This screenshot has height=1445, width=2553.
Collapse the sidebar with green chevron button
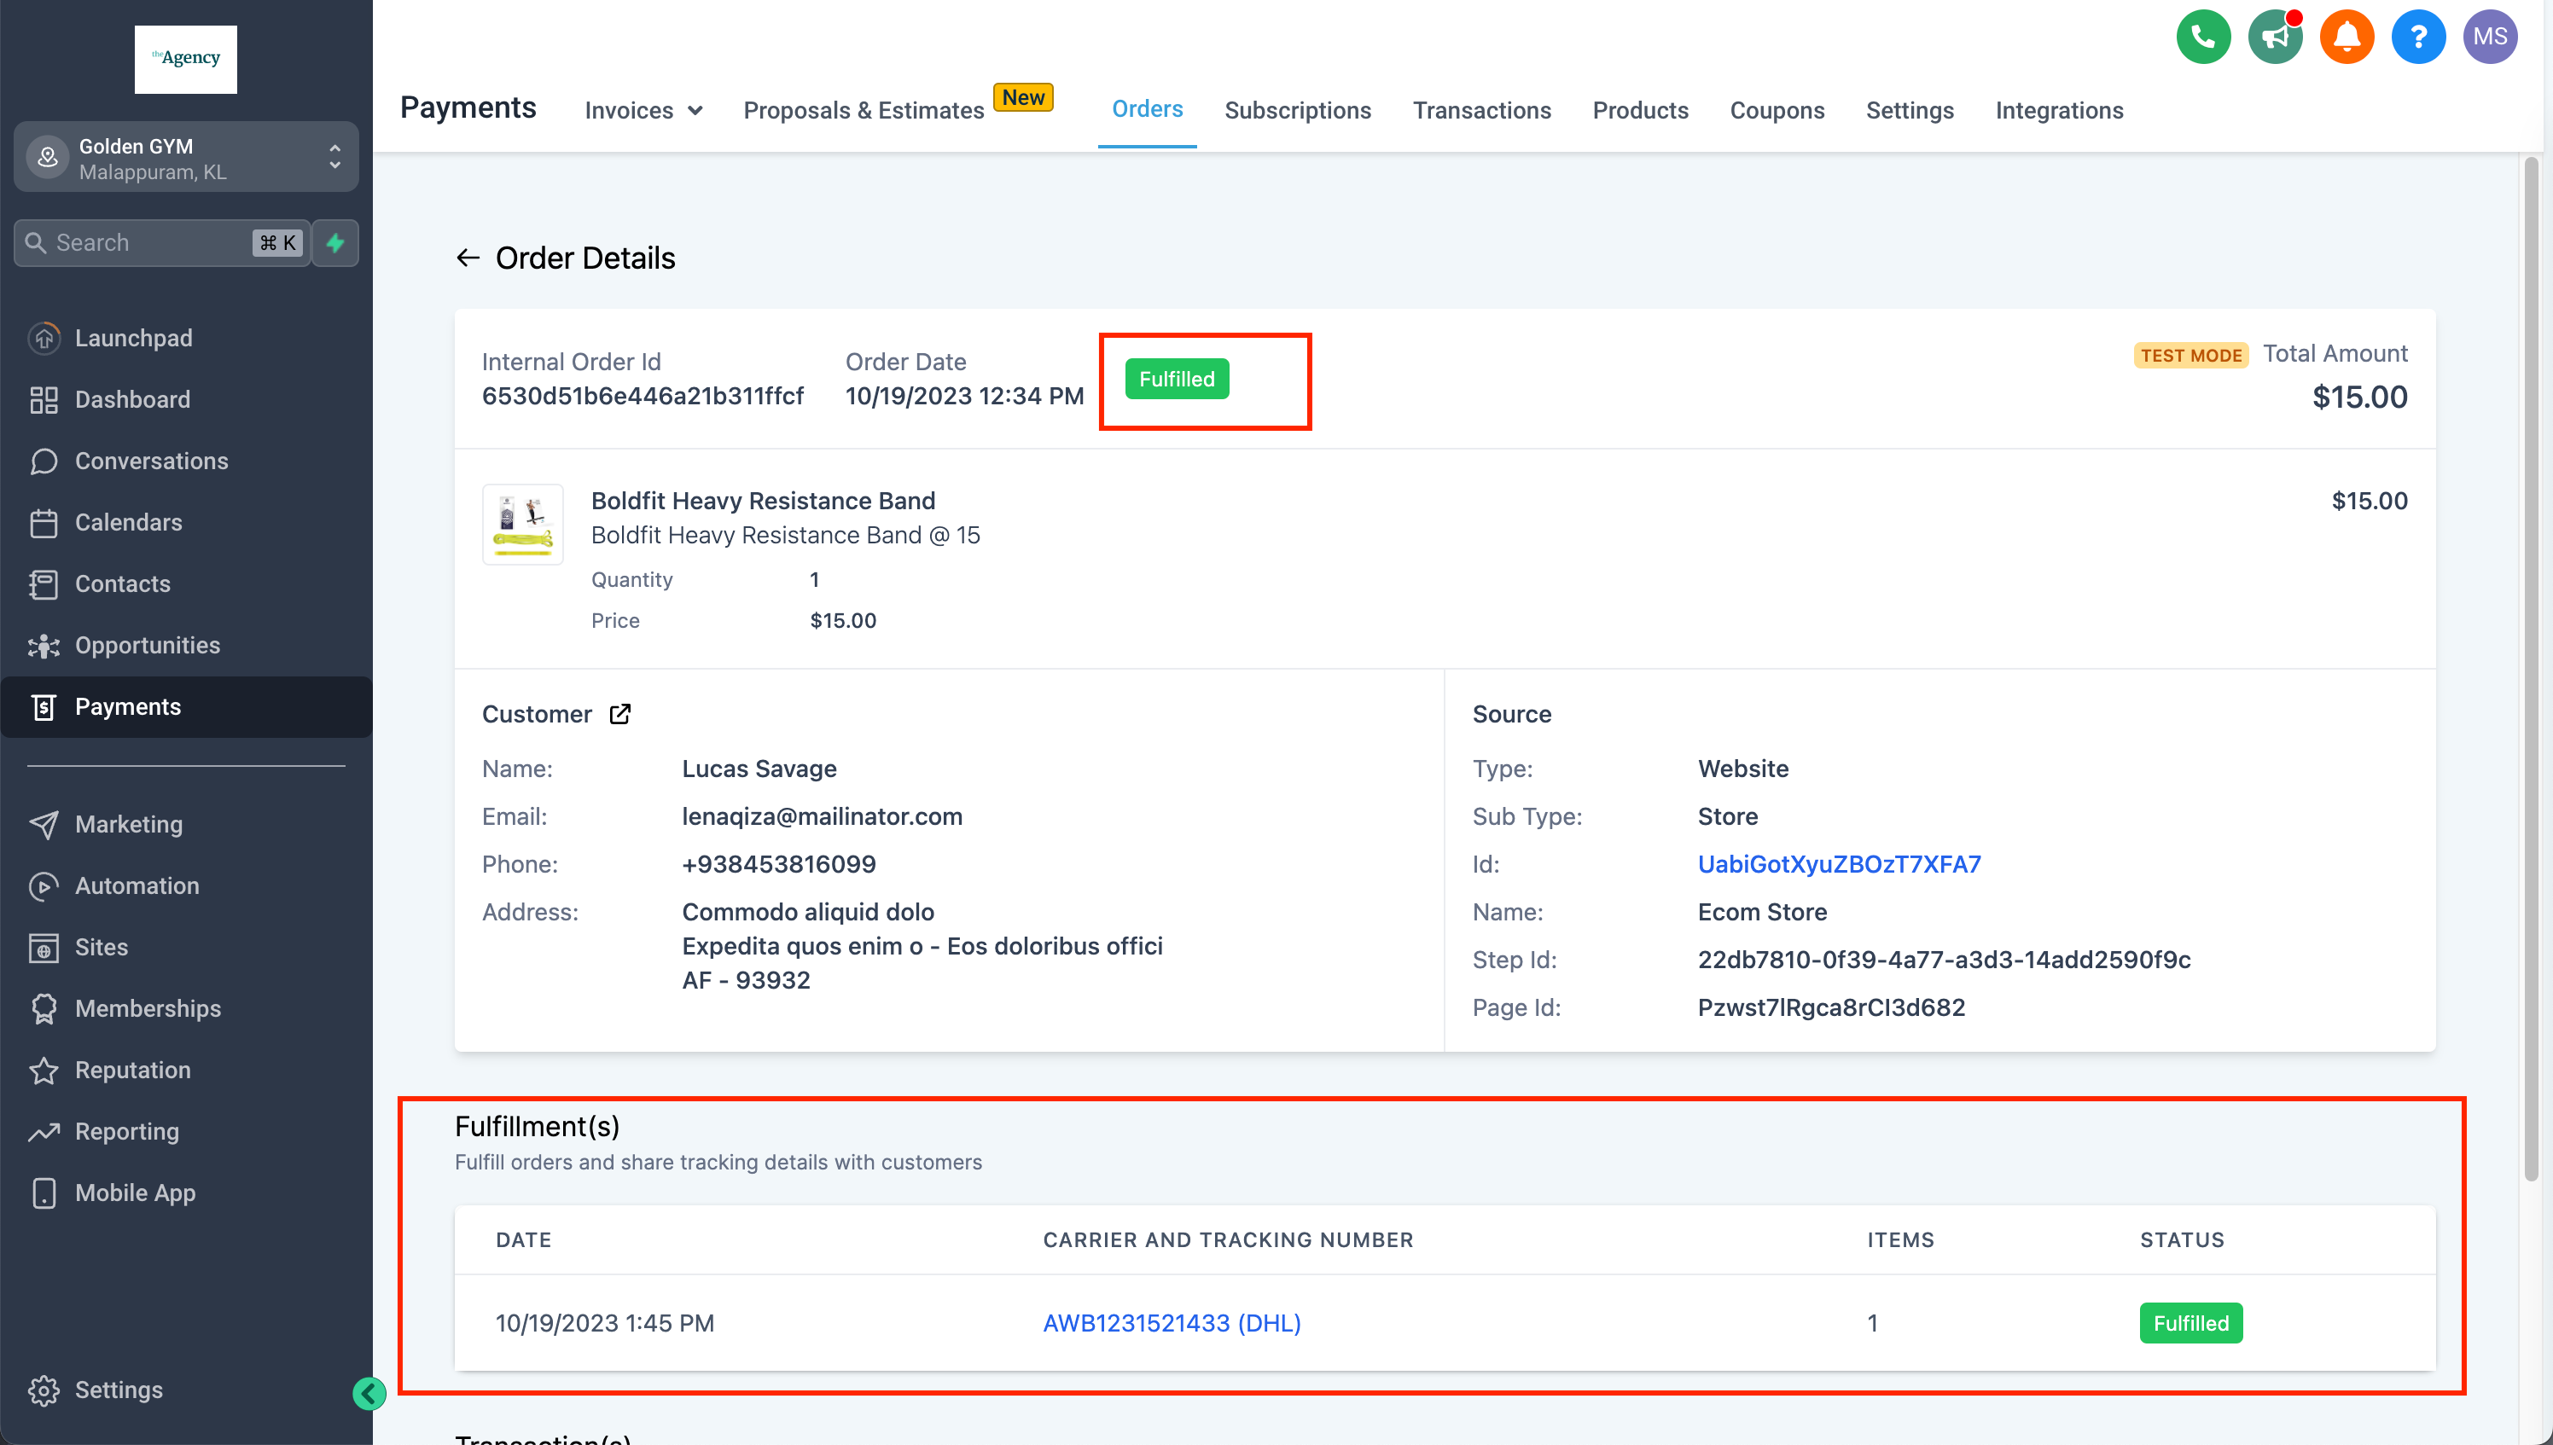coord(369,1394)
